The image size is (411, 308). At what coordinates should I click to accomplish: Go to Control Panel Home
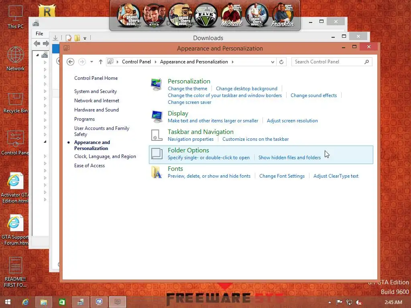click(x=96, y=78)
